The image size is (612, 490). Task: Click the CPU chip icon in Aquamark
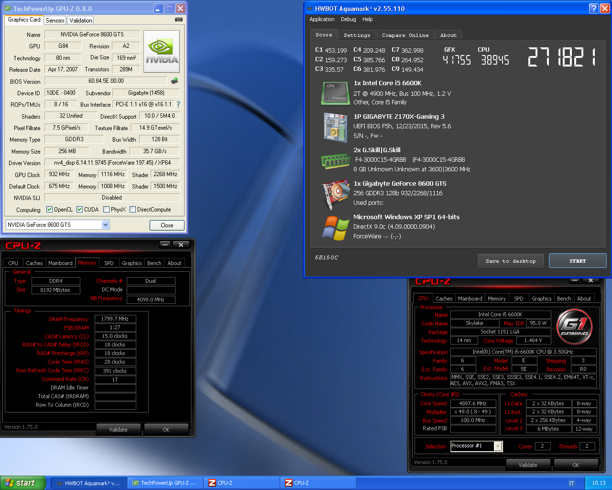336,93
